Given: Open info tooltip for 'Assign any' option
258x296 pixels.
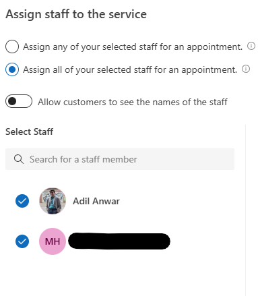Looking at the screenshot, I should point(251,46).
